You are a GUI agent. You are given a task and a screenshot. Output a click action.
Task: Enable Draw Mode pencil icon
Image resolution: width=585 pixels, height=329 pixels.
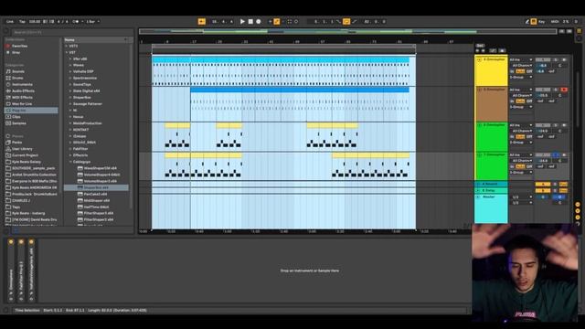pyautogui.click(x=527, y=22)
